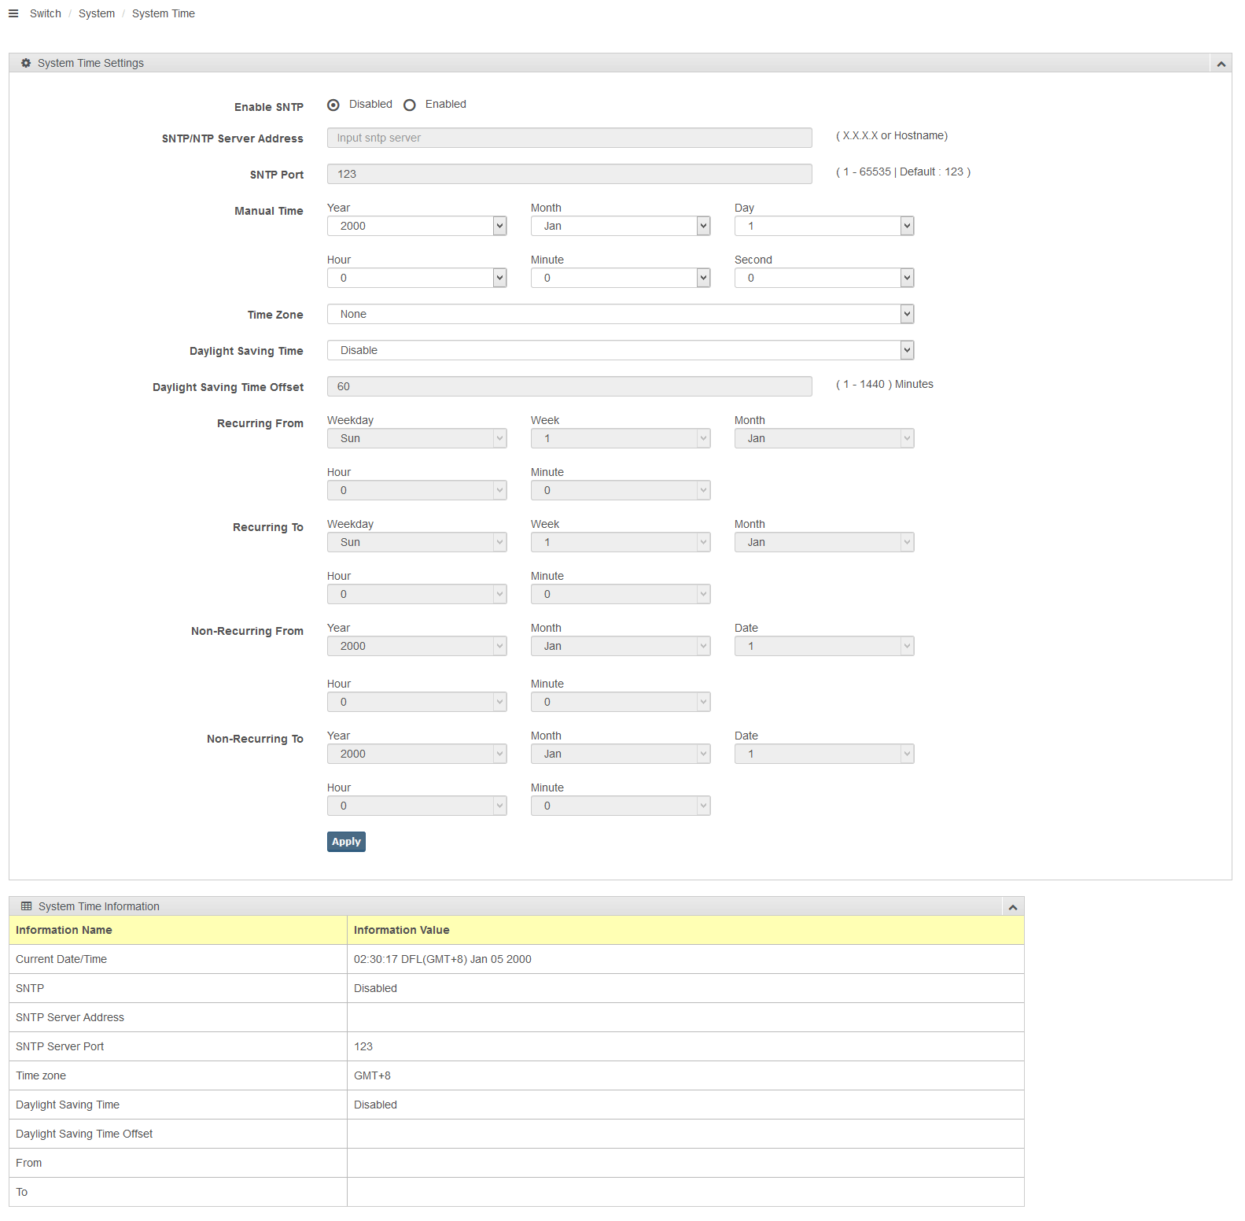Image resolution: width=1245 pixels, height=1221 pixels.
Task: Click the SNTP Port input field
Action: pos(569,174)
